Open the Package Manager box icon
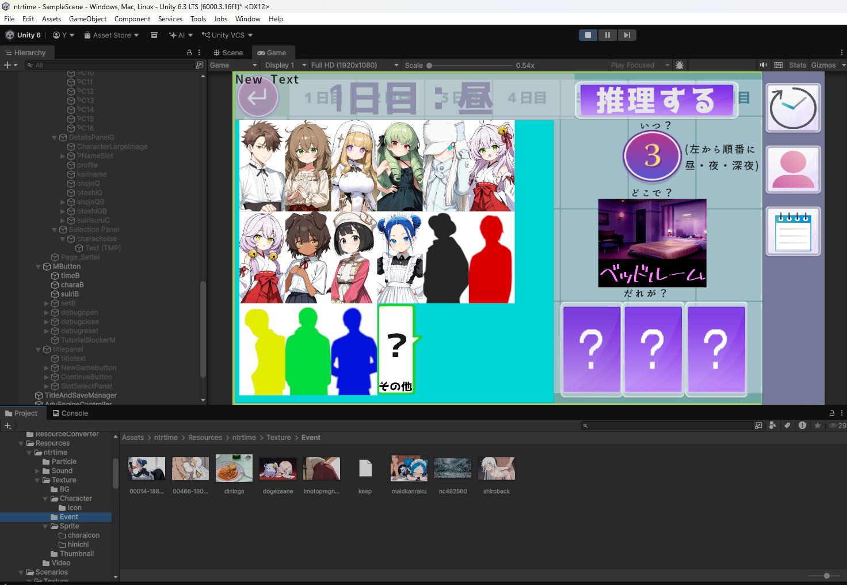Screen dimensions: 847x585 [154, 35]
